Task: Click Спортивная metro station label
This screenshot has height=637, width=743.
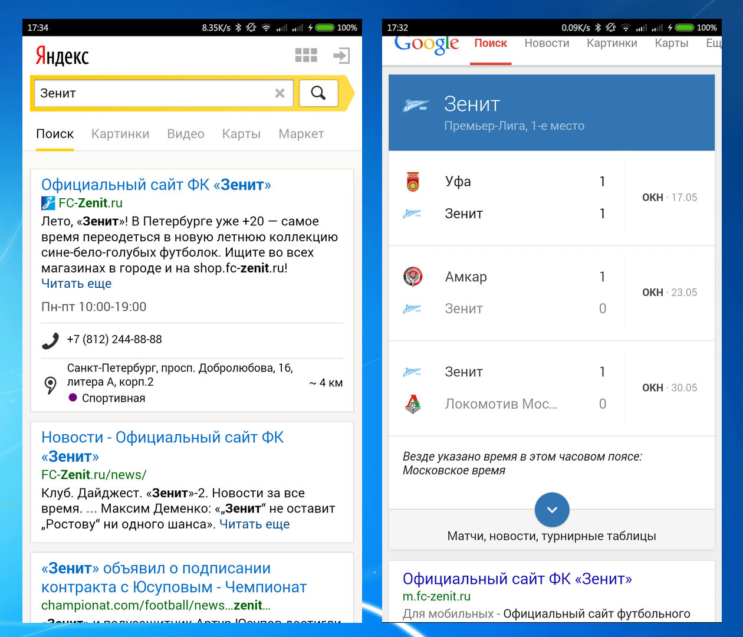Action: pyautogui.click(x=113, y=398)
